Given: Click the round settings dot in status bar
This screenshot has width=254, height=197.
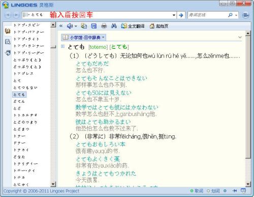Looking at the screenshot, I should [x=225, y=191].
